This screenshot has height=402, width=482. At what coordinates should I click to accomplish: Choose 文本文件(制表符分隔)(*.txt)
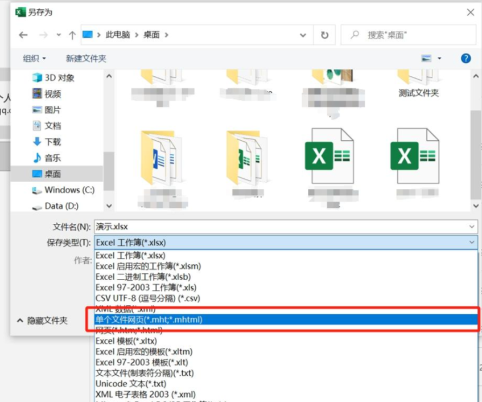(286, 373)
